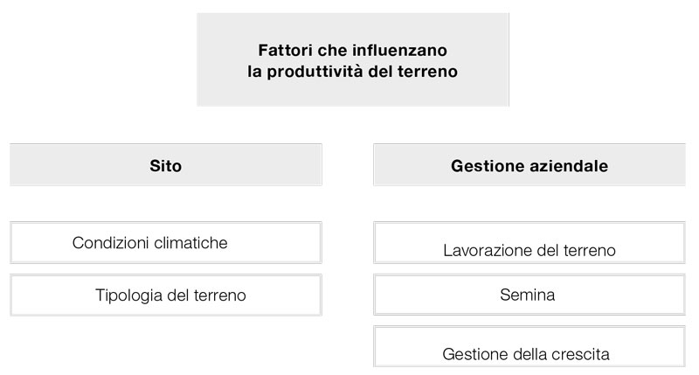Screen dimensions: 699x375
Task: Click the 'Fattori che influenzano' title box
Action: point(353,59)
